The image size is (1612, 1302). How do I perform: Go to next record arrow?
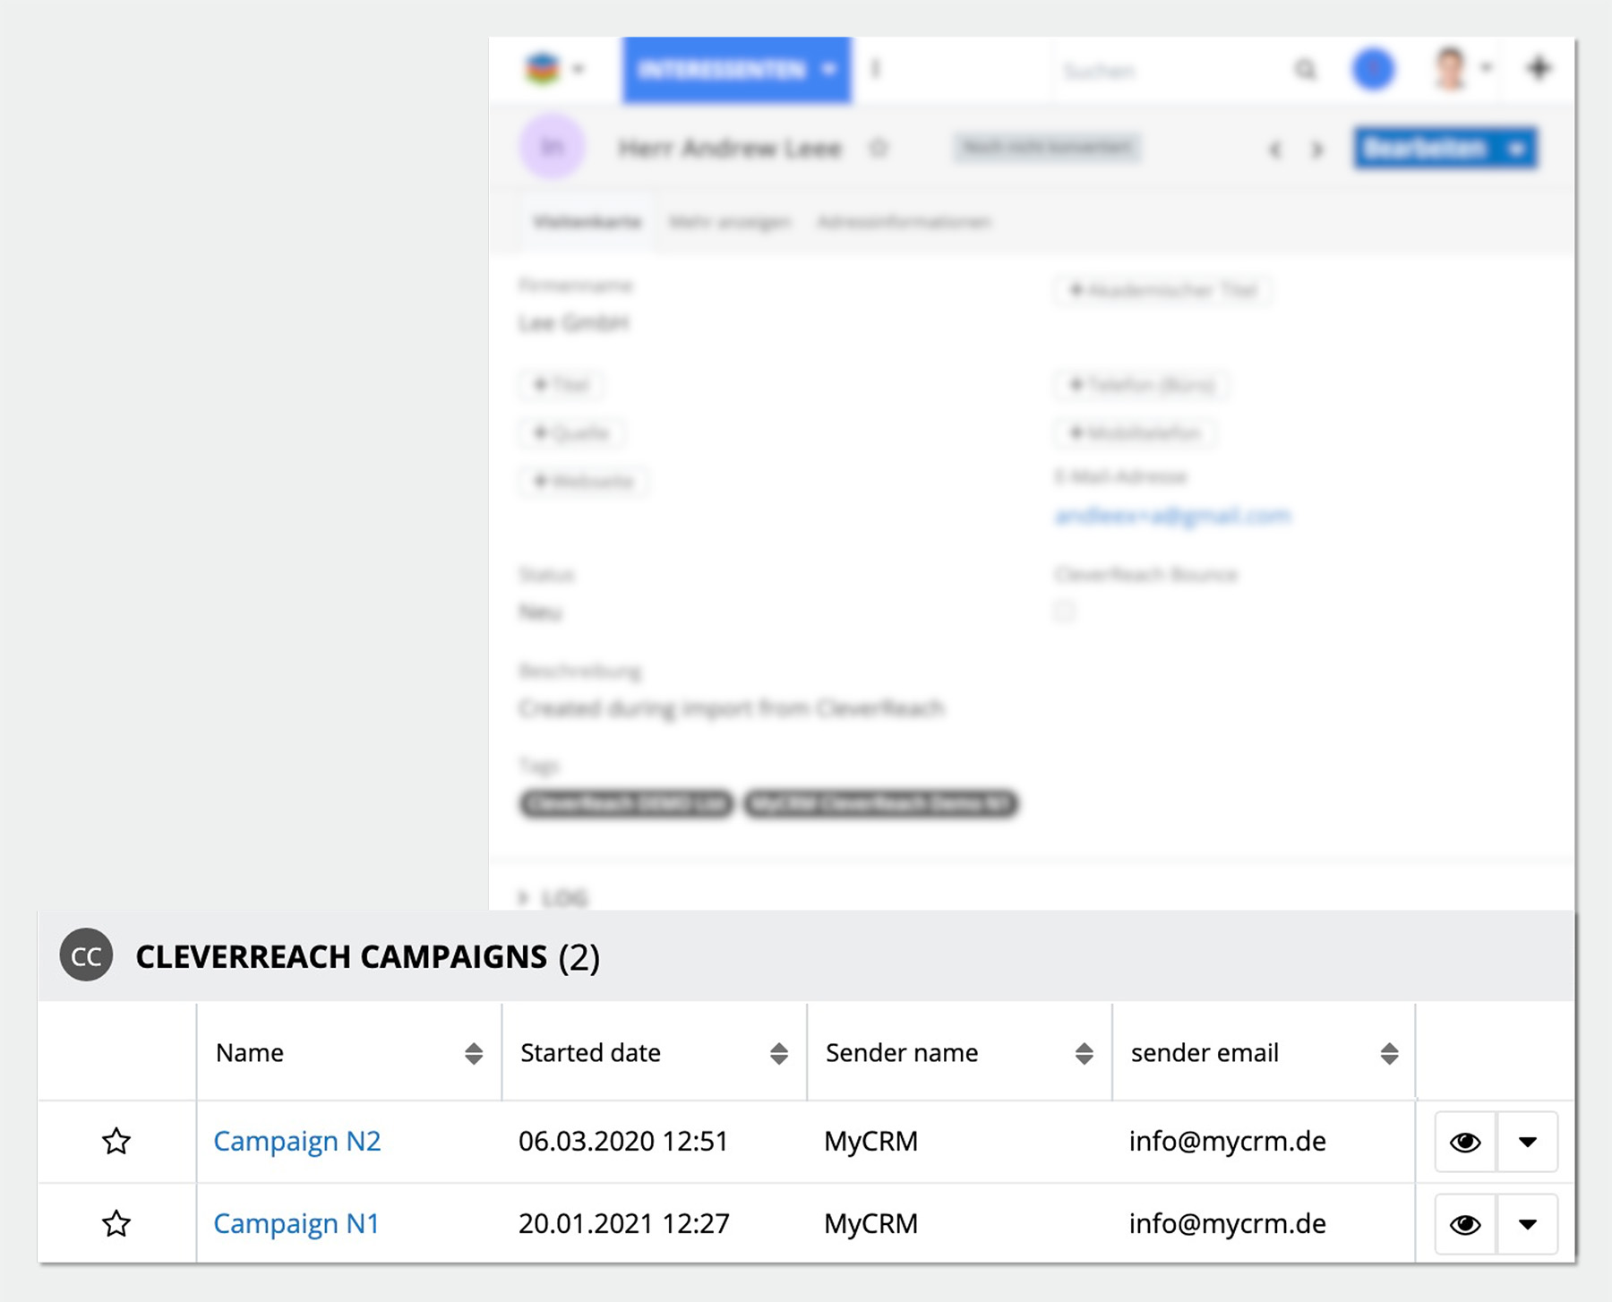1316,150
